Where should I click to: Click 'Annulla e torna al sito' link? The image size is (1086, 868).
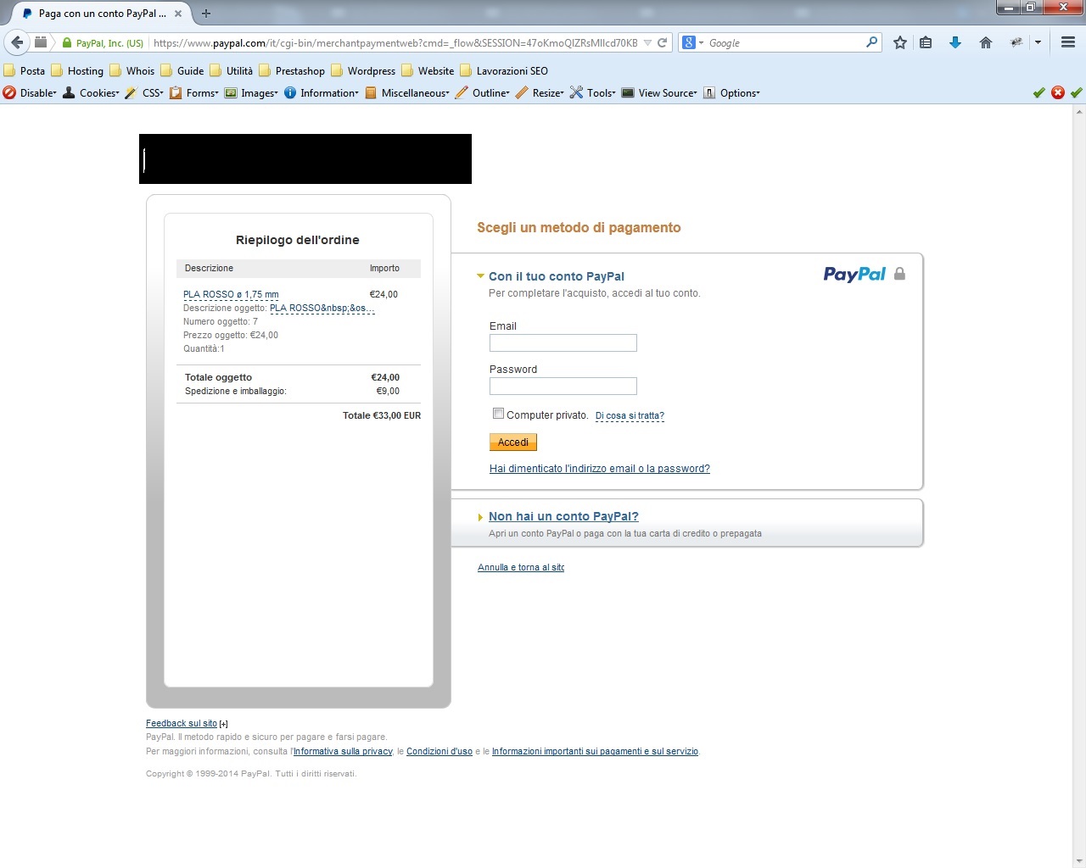click(521, 568)
